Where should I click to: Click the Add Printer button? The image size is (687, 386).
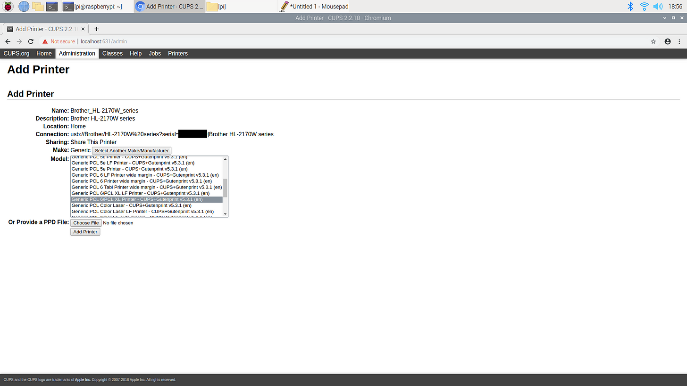pyautogui.click(x=85, y=232)
